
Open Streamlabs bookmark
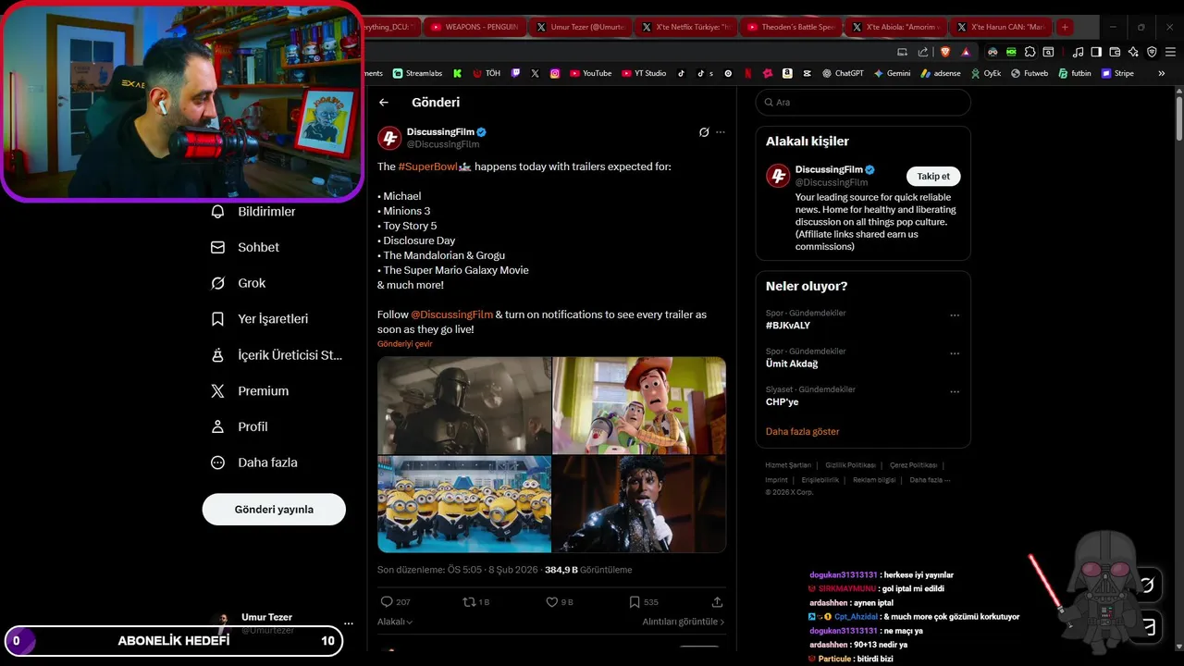coord(418,73)
